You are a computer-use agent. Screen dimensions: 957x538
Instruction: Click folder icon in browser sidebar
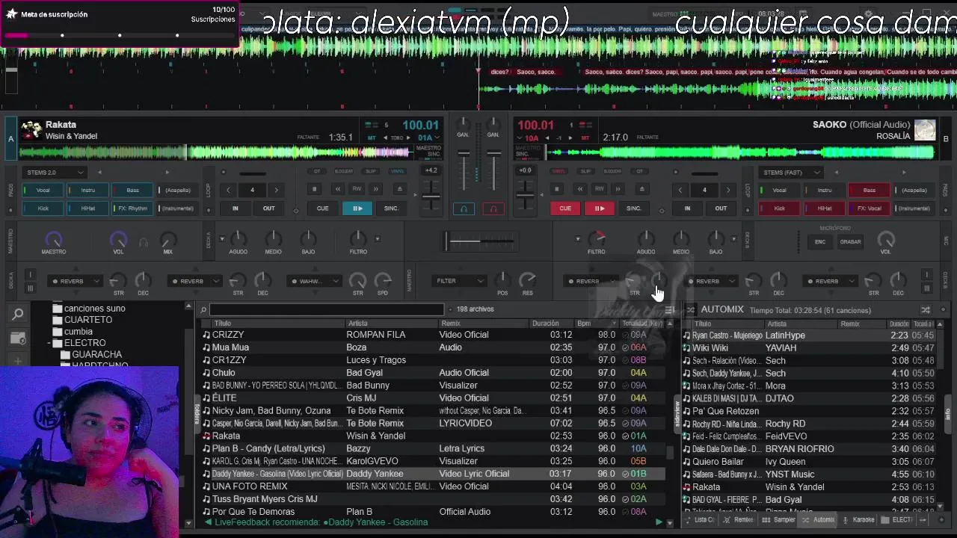18,338
